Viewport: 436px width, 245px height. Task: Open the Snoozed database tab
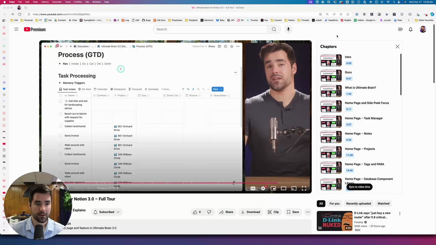[135, 89]
